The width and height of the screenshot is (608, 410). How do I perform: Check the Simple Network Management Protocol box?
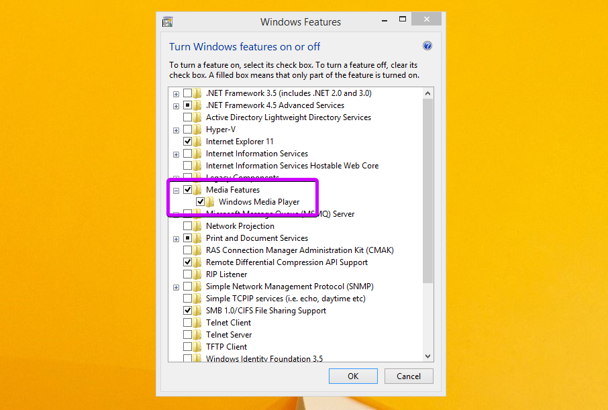pyautogui.click(x=188, y=287)
